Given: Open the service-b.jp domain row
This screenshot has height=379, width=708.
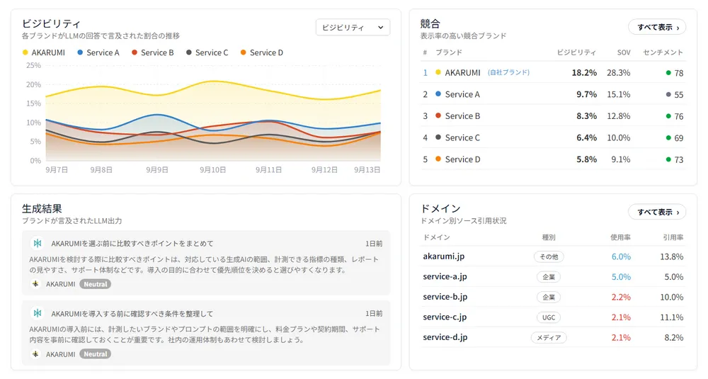Looking at the screenshot, I should tap(553, 297).
